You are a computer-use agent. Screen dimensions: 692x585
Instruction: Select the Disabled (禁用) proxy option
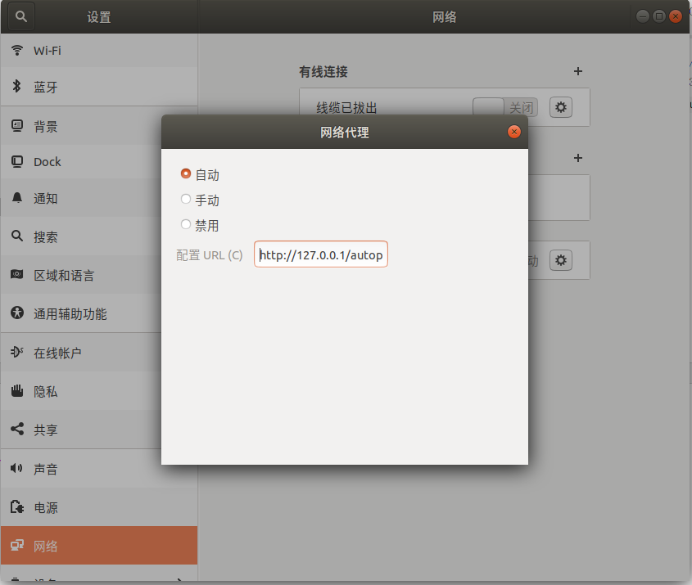coord(186,225)
